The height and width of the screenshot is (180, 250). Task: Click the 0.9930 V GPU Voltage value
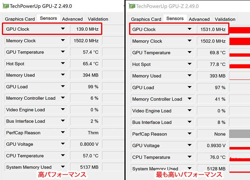212,145
